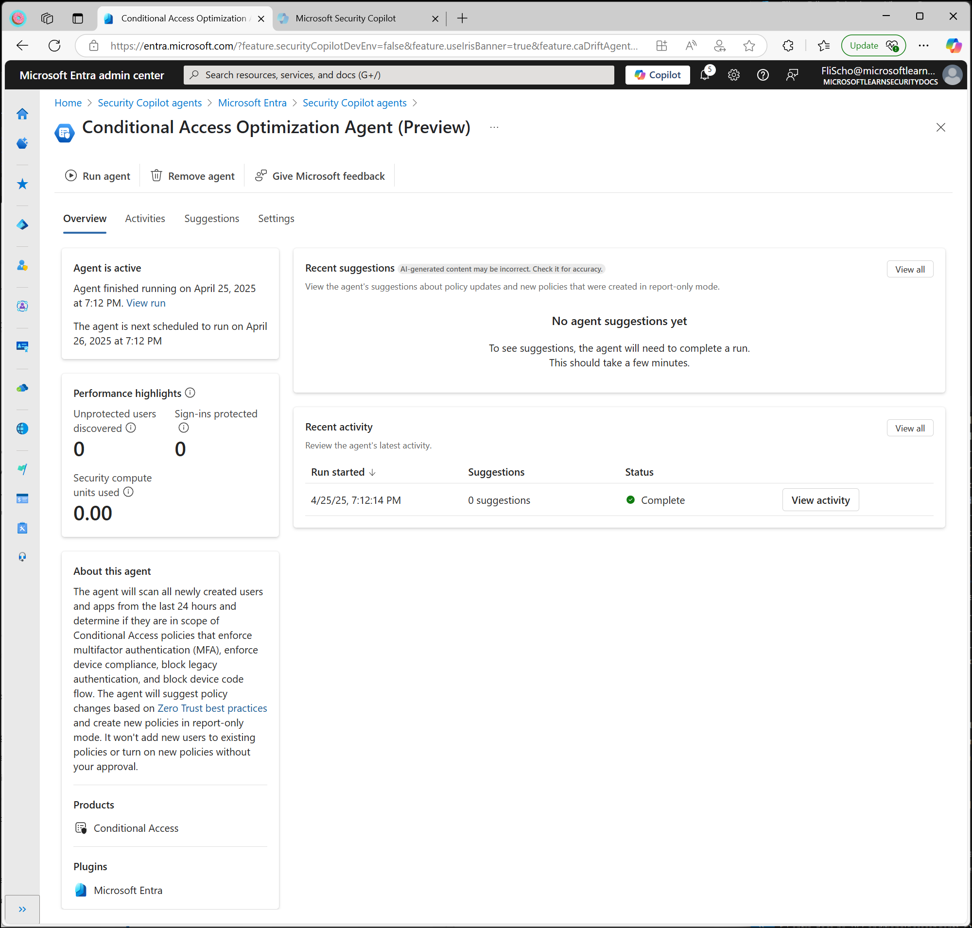The width and height of the screenshot is (972, 928).
Task: Open the Zero Trust best practices link
Action: (212, 708)
